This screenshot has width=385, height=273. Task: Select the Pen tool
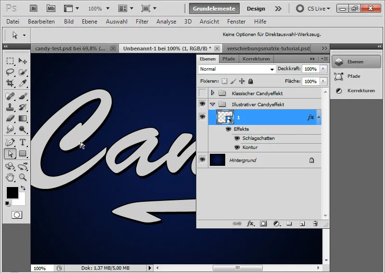tap(10, 142)
